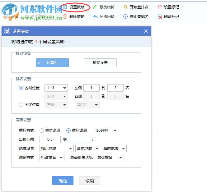Click the 右侧 start rank field
Image resolution: width=207 pixels, height=192 pixels.
tap(91, 96)
